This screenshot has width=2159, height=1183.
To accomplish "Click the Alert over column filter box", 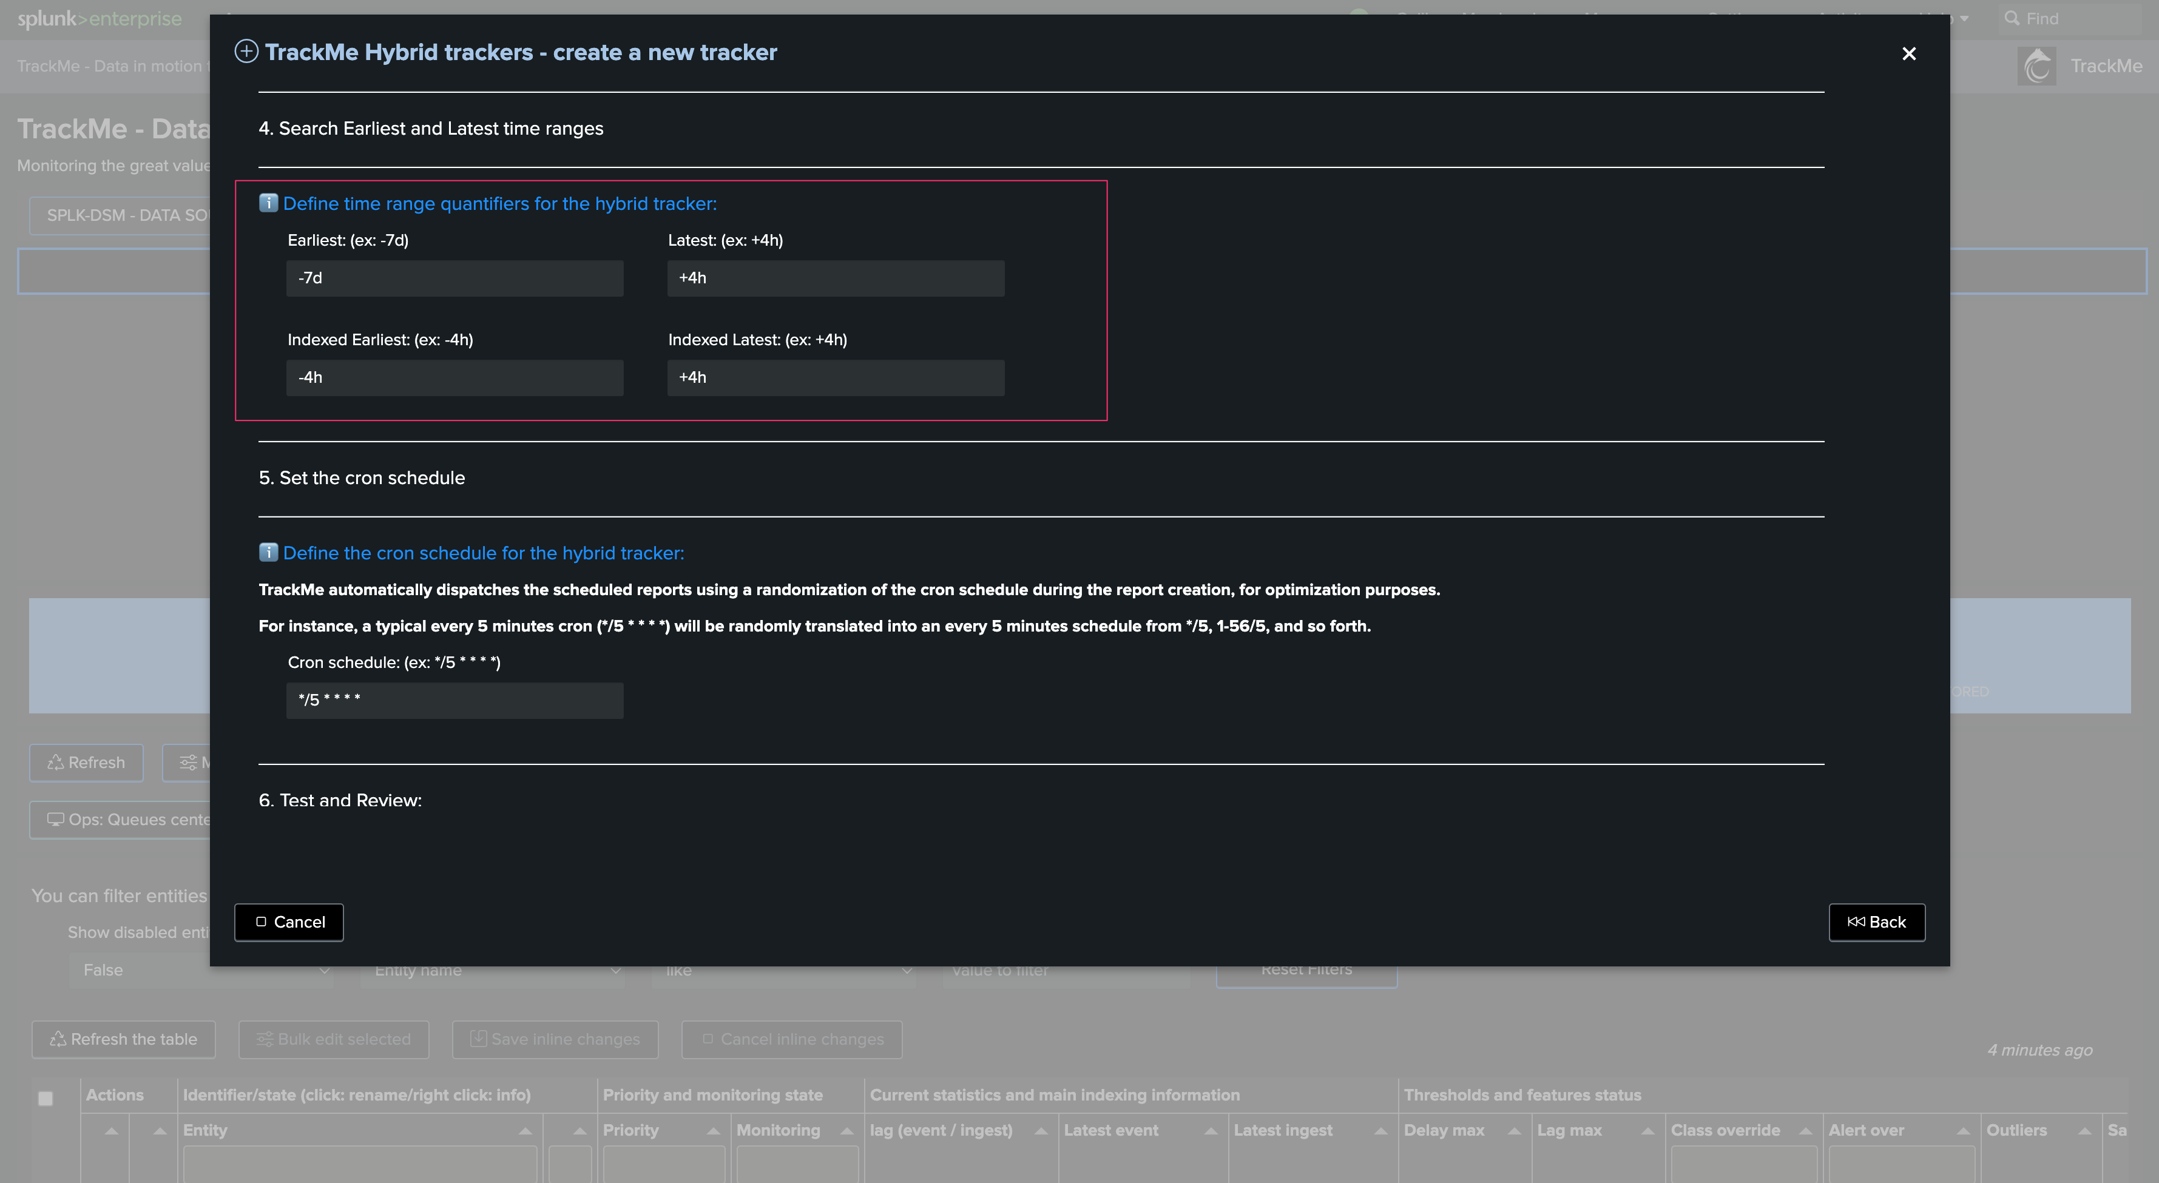I will click(1901, 1165).
